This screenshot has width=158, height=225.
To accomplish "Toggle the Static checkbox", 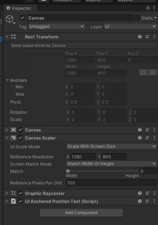I will [137, 18].
